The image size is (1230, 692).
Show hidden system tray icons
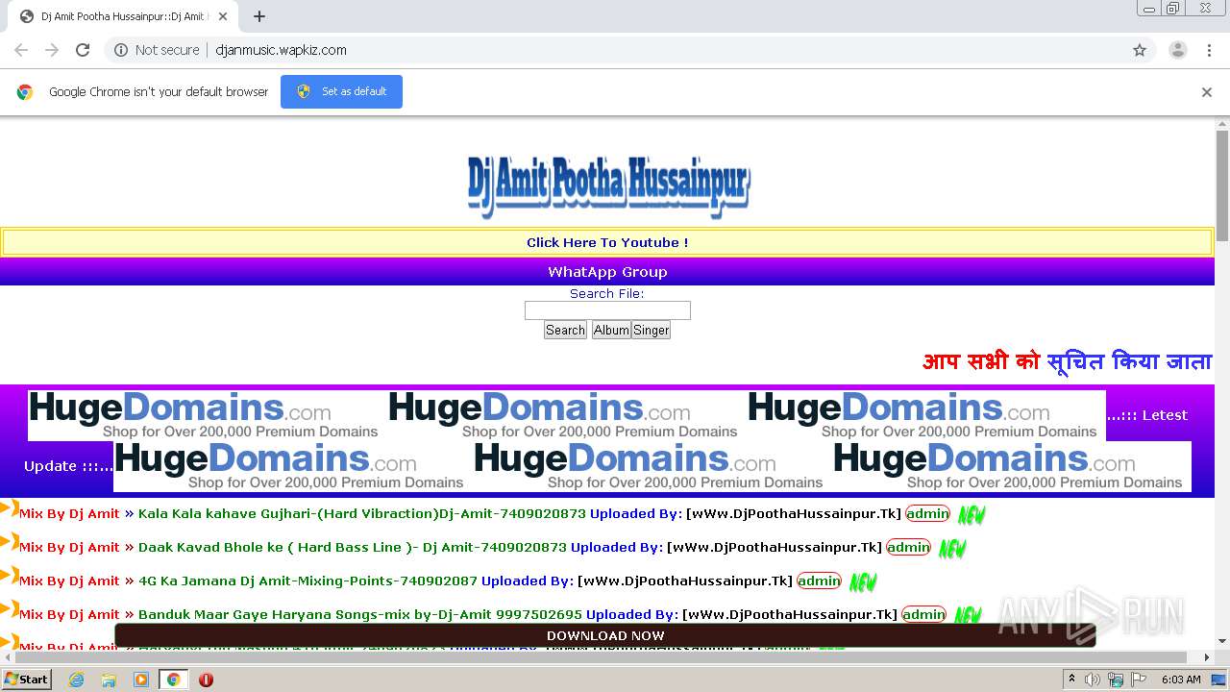point(1071,680)
